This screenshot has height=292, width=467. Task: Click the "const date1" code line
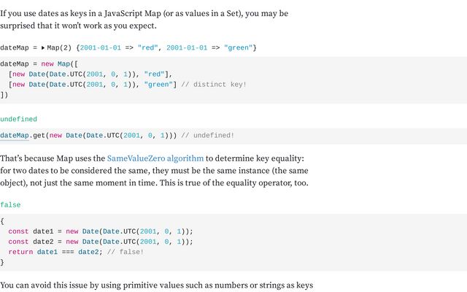coord(101,231)
